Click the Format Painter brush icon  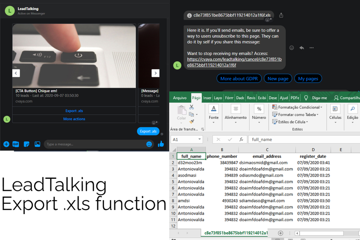click(x=192, y=122)
